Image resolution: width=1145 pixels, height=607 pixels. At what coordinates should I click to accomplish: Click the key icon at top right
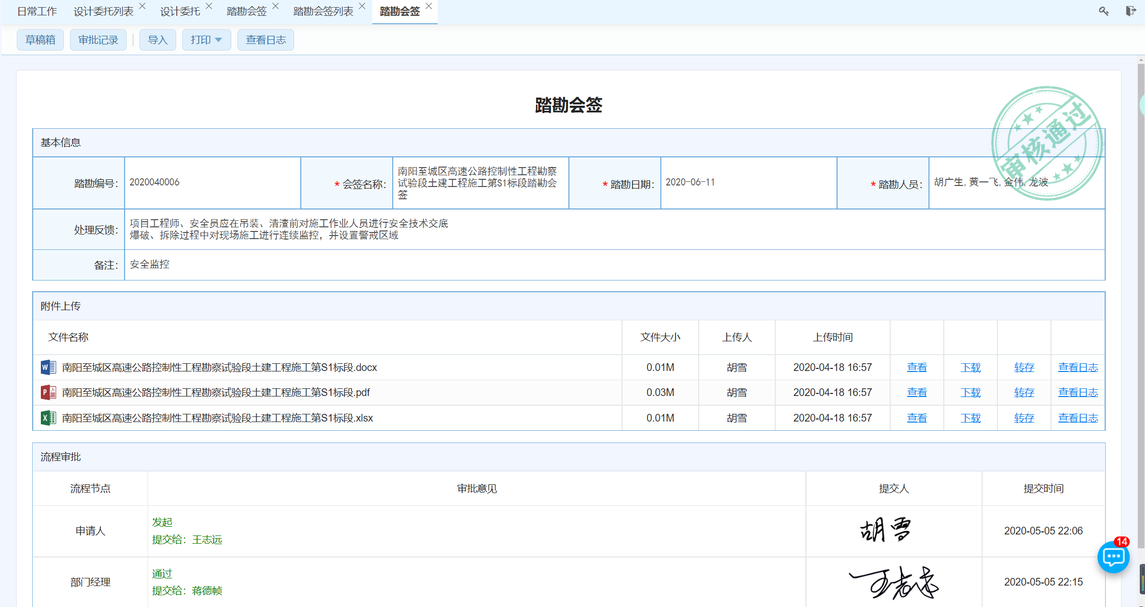1104,11
